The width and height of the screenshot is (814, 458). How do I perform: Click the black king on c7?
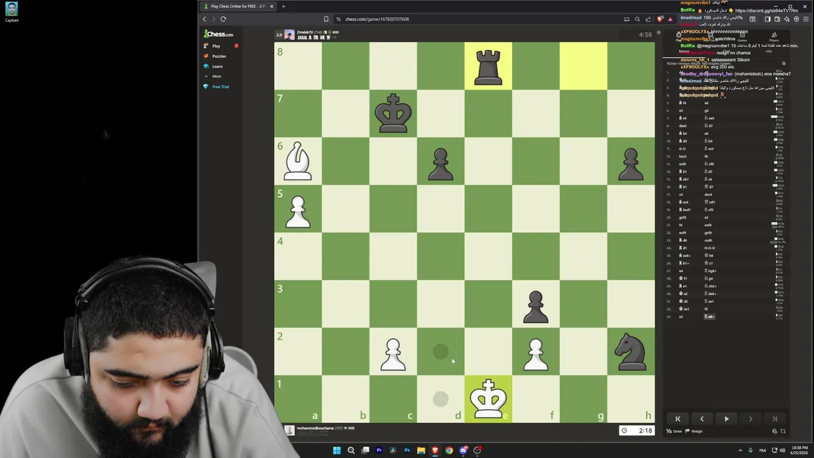pos(393,113)
